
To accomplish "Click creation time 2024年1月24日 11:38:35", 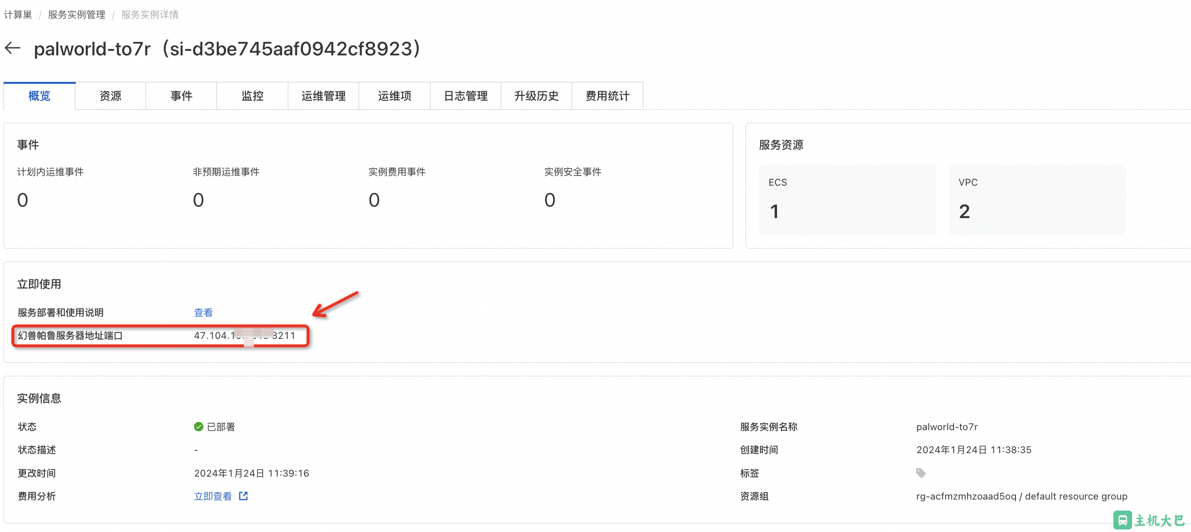I will [x=974, y=450].
